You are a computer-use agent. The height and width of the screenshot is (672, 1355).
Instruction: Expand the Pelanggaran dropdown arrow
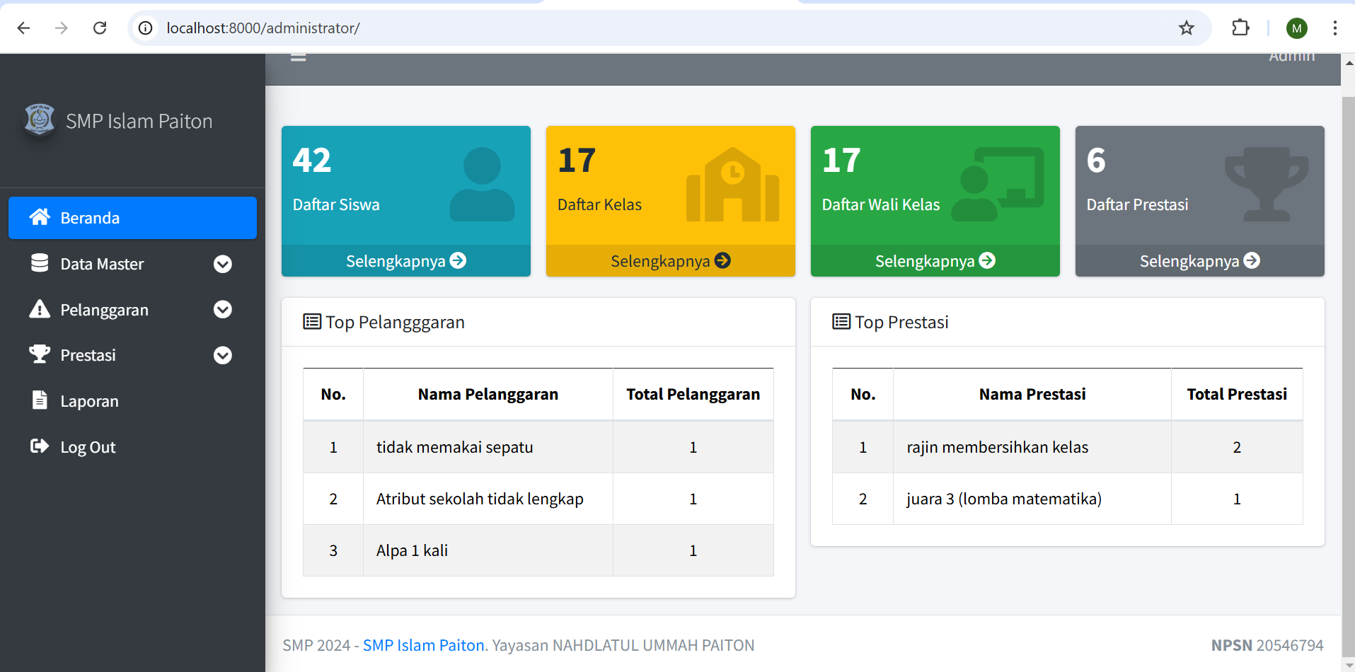tap(223, 309)
